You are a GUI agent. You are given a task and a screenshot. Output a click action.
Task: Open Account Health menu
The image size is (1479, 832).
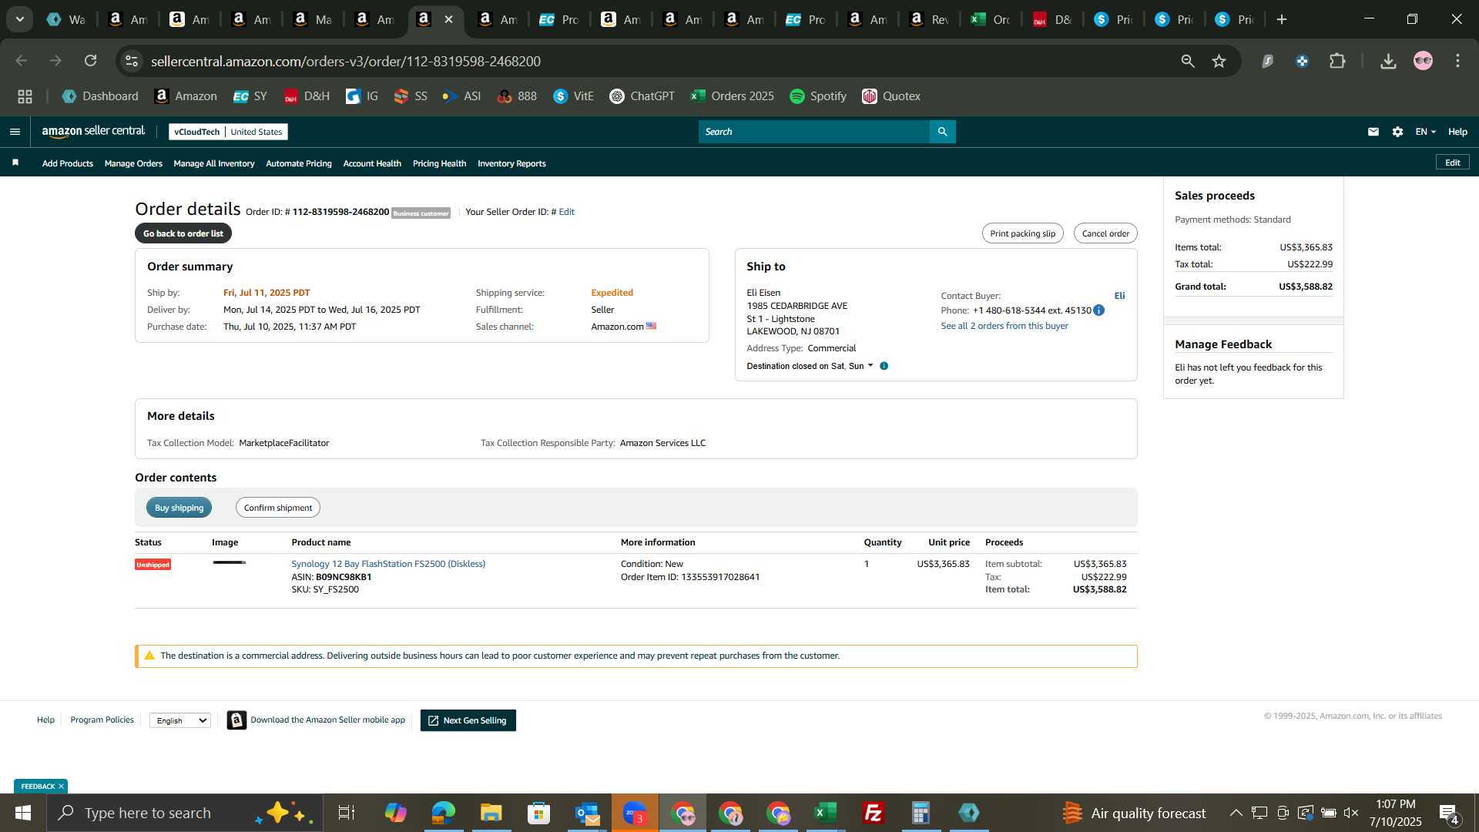tap(372, 163)
